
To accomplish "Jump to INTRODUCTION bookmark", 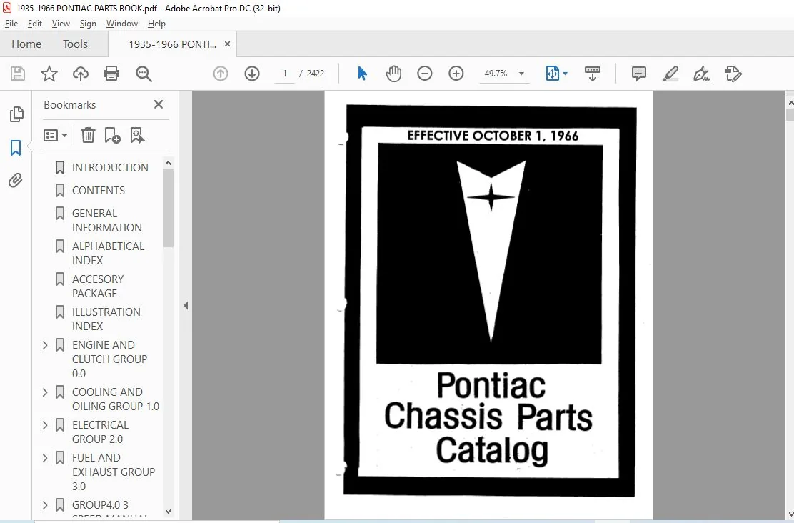I will click(110, 168).
